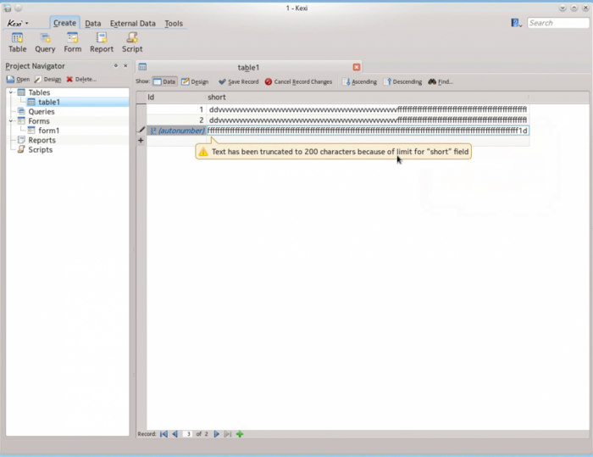Switch to Data view
Image resolution: width=593 pixels, height=457 pixels.
(164, 82)
